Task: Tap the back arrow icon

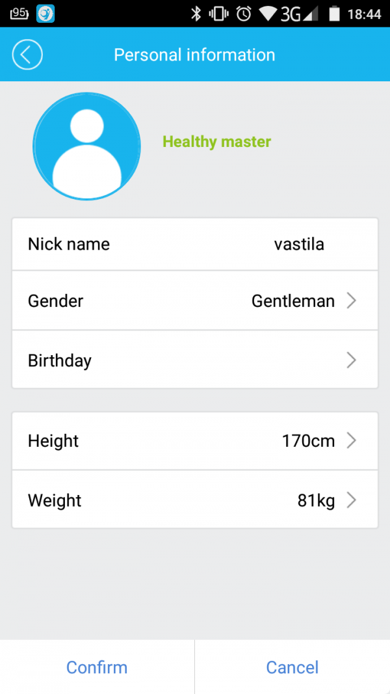Action: click(x=27, y=55)
